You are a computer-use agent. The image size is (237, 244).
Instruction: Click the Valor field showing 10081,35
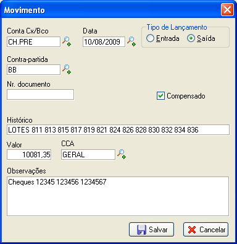click(x=29, y=155)
